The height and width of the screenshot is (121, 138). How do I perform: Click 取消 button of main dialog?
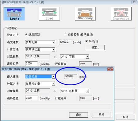pos(125,117)
